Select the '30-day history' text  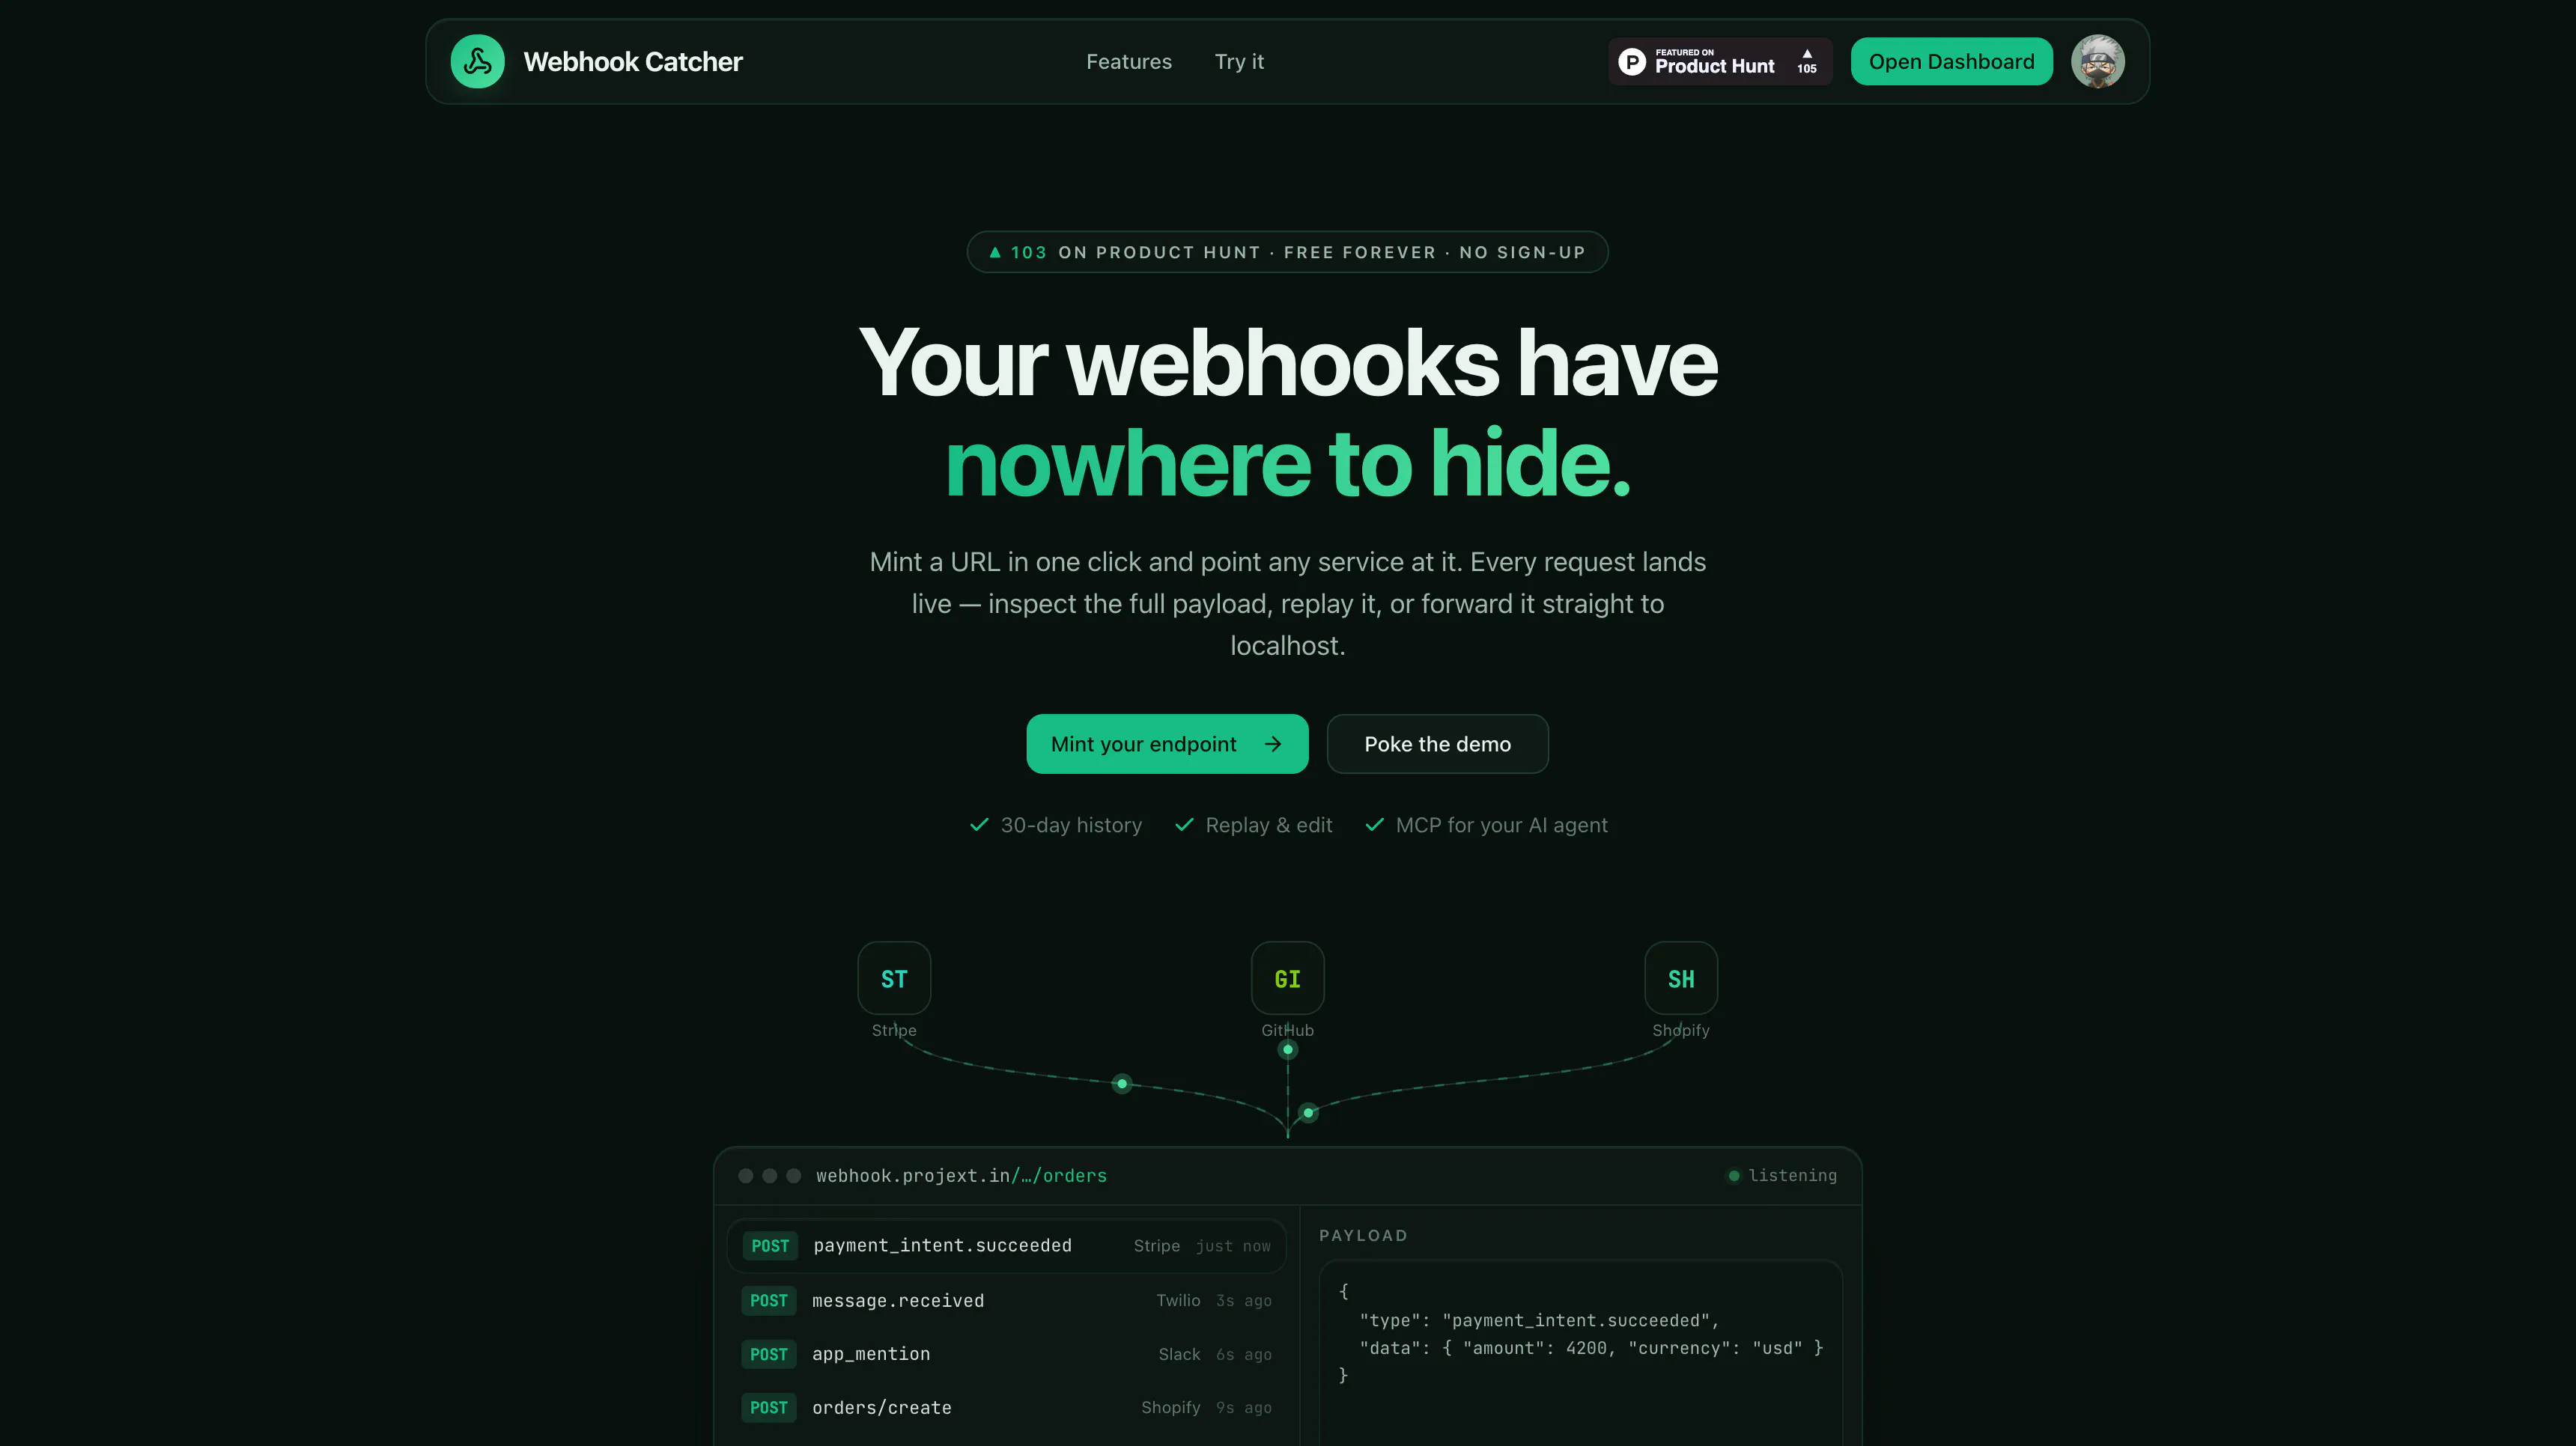1071,825
